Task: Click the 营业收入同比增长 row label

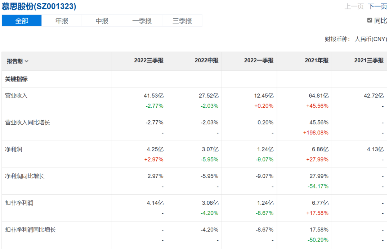Action: [x=27, y=123]
